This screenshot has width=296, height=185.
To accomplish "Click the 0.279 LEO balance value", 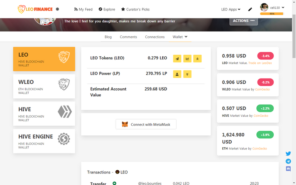I will [157, 58].
